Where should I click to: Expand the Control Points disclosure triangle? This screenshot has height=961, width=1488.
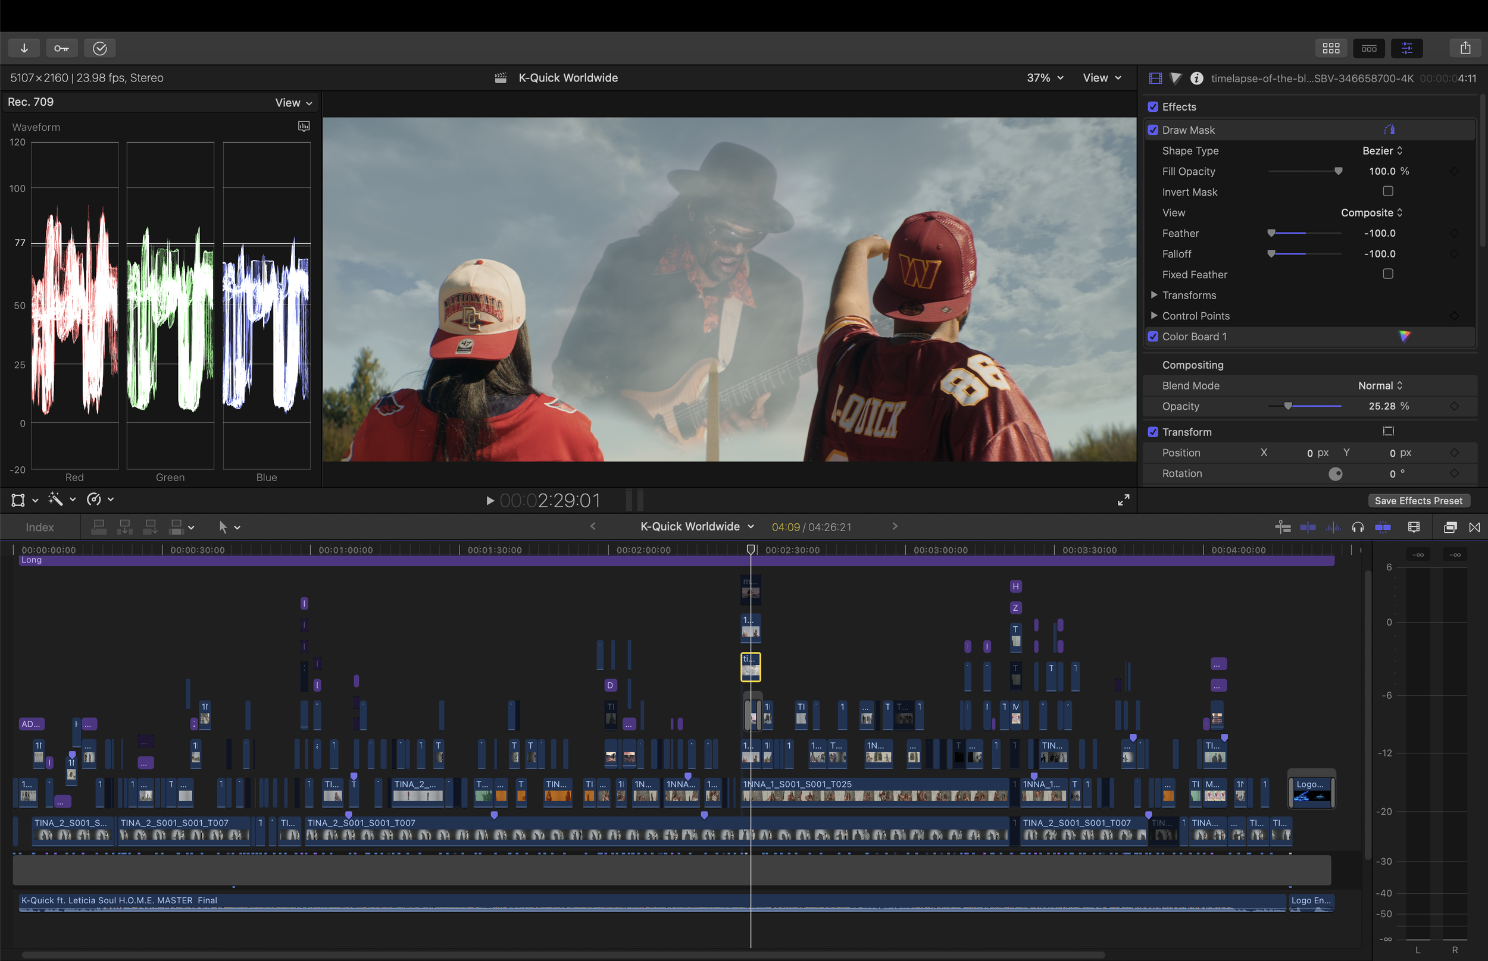coord(1153,316)
